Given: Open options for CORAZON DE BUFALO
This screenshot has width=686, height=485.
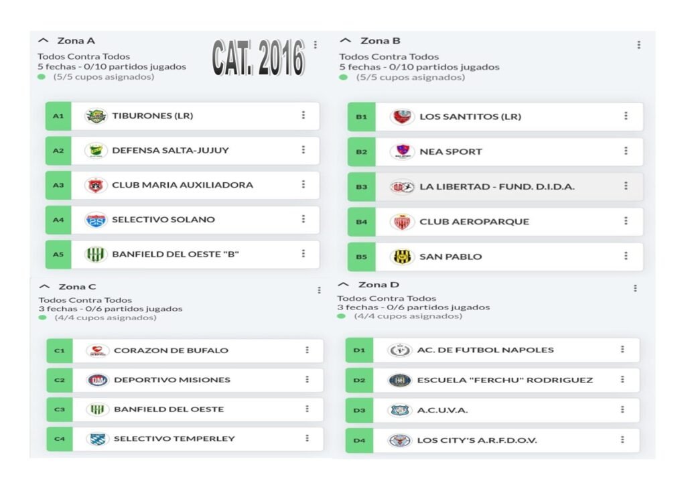Looking at the screenshot, I should (307, 350).
